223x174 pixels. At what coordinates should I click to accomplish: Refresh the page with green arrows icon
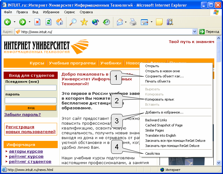tap(48, 22)
